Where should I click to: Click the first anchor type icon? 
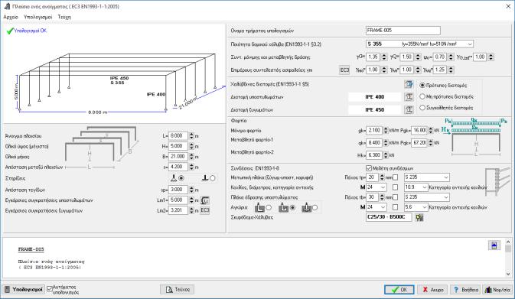pos(259,207)
